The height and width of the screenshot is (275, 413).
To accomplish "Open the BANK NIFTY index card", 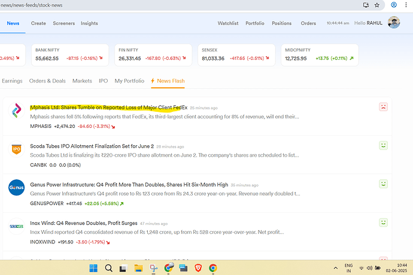I will point(70,55).
